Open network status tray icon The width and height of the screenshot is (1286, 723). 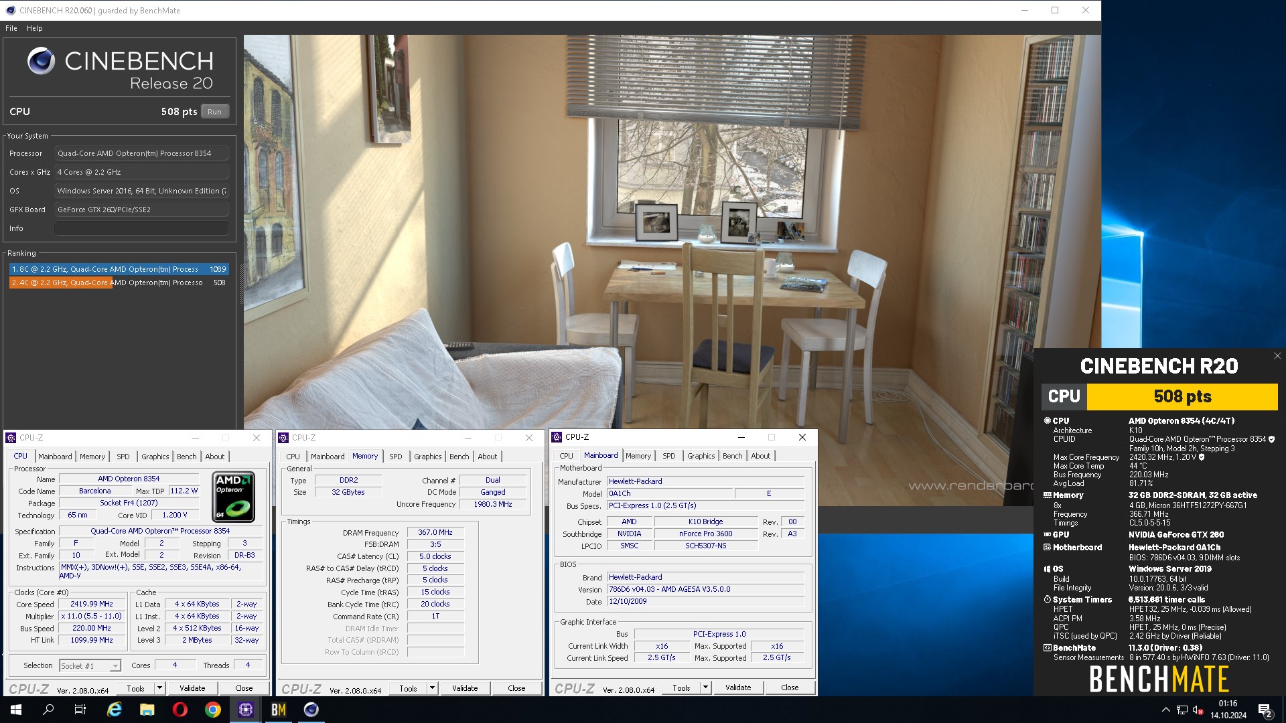click(1182, 710)
